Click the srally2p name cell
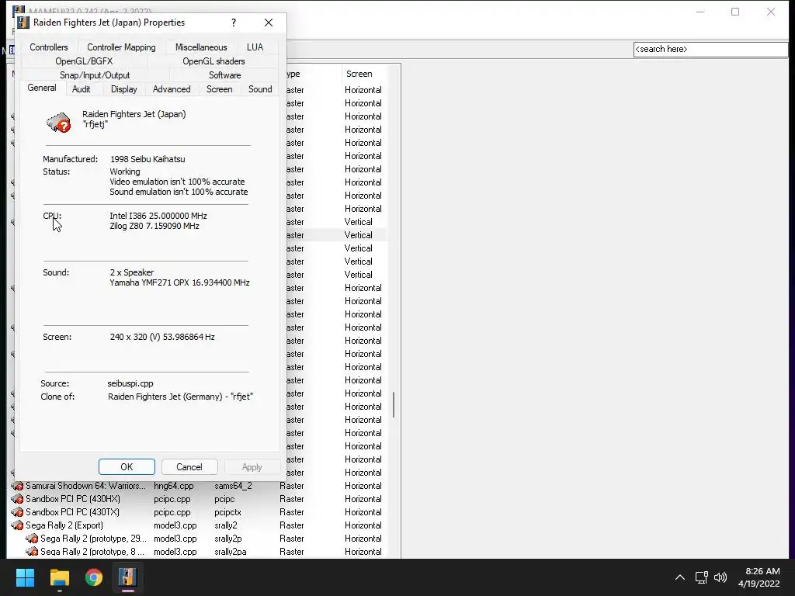 (x=227, y=539)
